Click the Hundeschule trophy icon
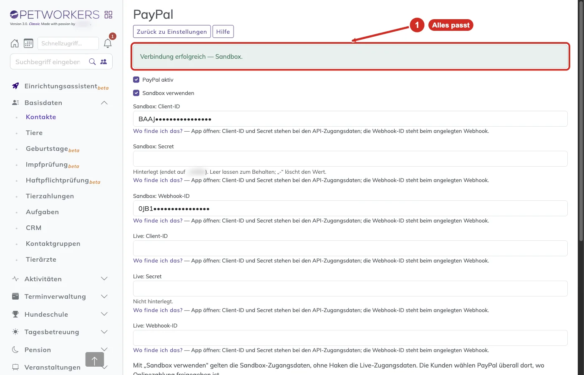 pos(15,314)
